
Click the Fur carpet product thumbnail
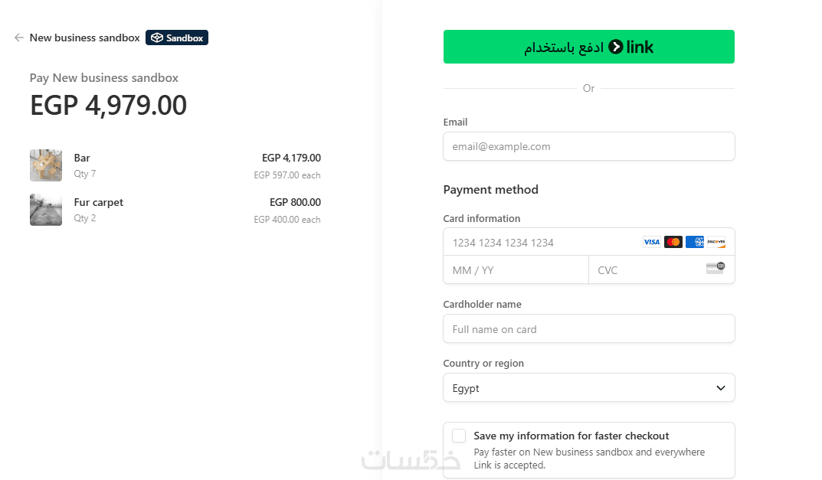point(46,210)
